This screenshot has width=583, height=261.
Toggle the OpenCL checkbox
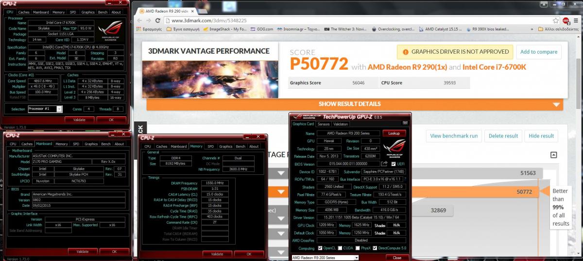[x=320, y=248]
